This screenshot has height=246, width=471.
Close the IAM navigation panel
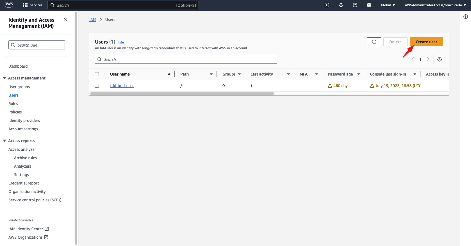pyautogui.click(x=66, y=20)
